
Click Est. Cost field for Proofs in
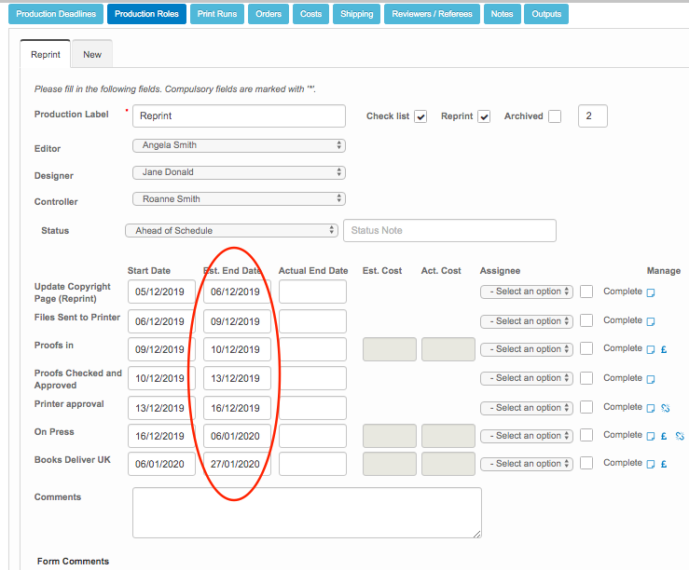coord(390,349)
